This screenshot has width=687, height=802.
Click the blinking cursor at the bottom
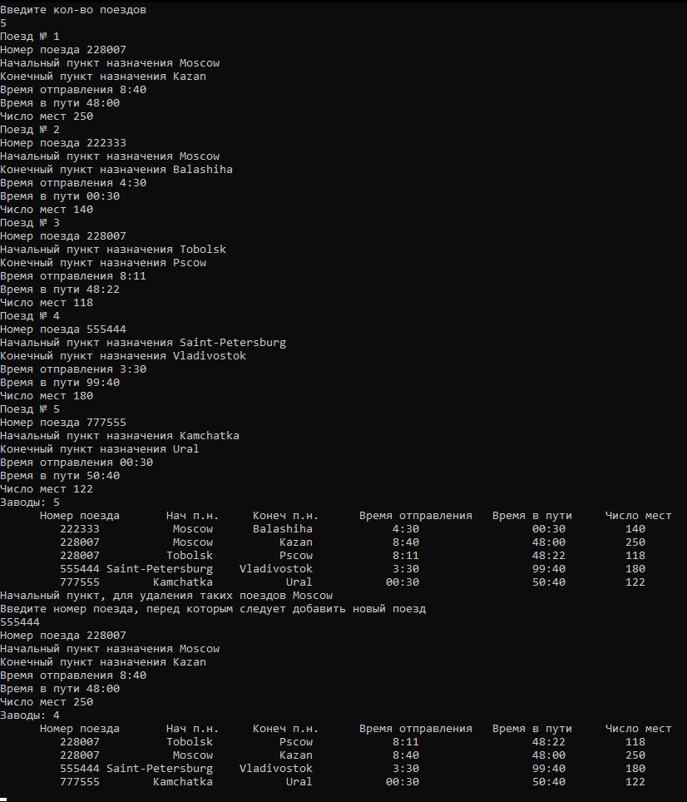3,799
